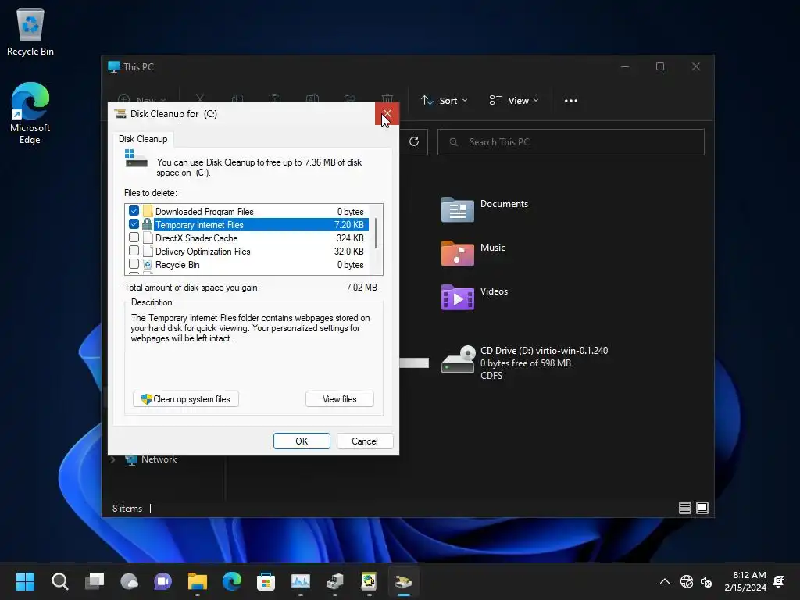Switch to details view layout icon
Viewport: 800px width, 600px height.
coord(684,508)
